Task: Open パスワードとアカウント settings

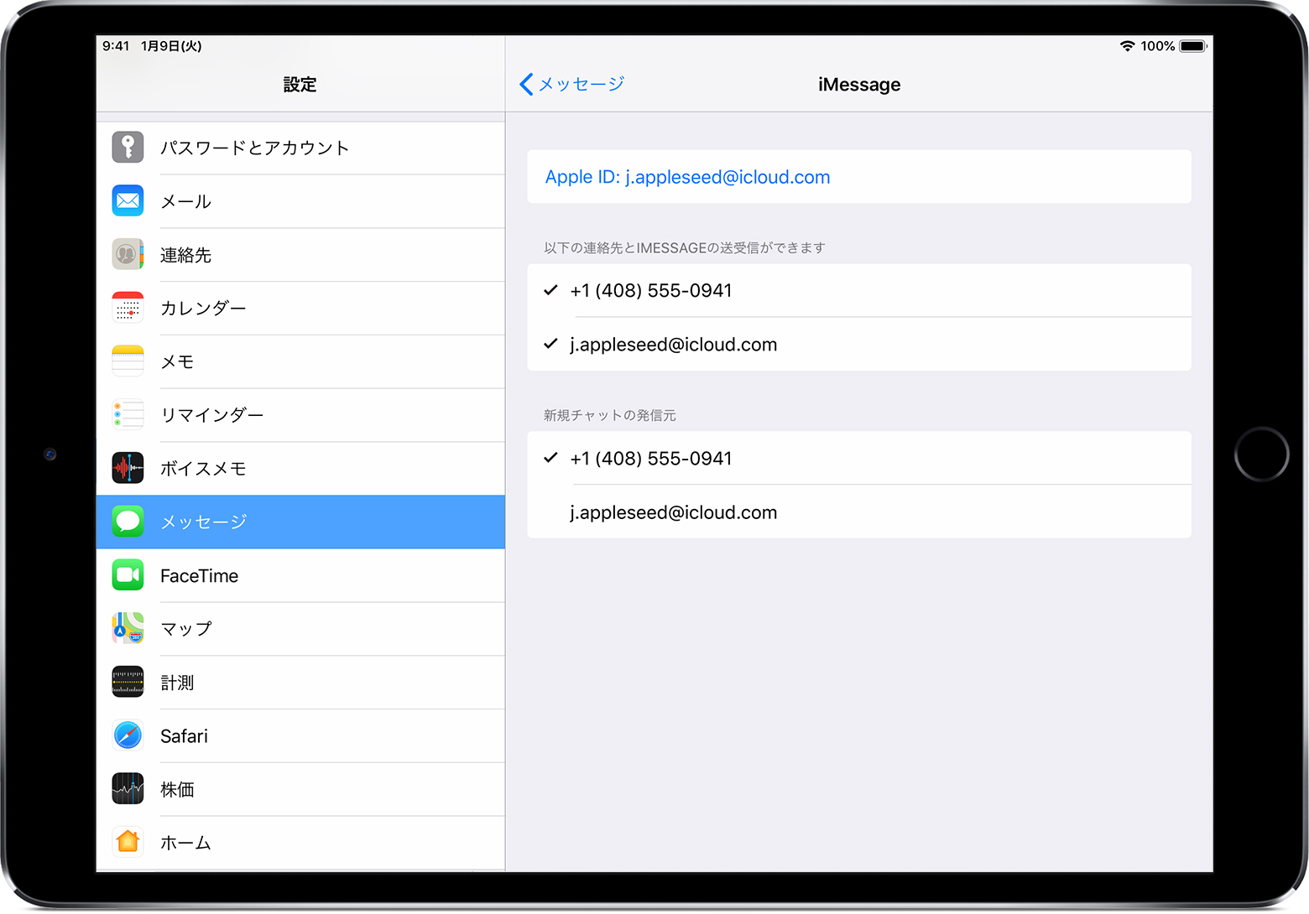Action: tap(300, 148)
